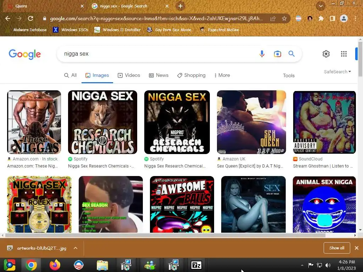Viewport: 363px width, 272px height.
Task: Open the striped-flag extension icon in the toolbar
Action: pos(298,18)
